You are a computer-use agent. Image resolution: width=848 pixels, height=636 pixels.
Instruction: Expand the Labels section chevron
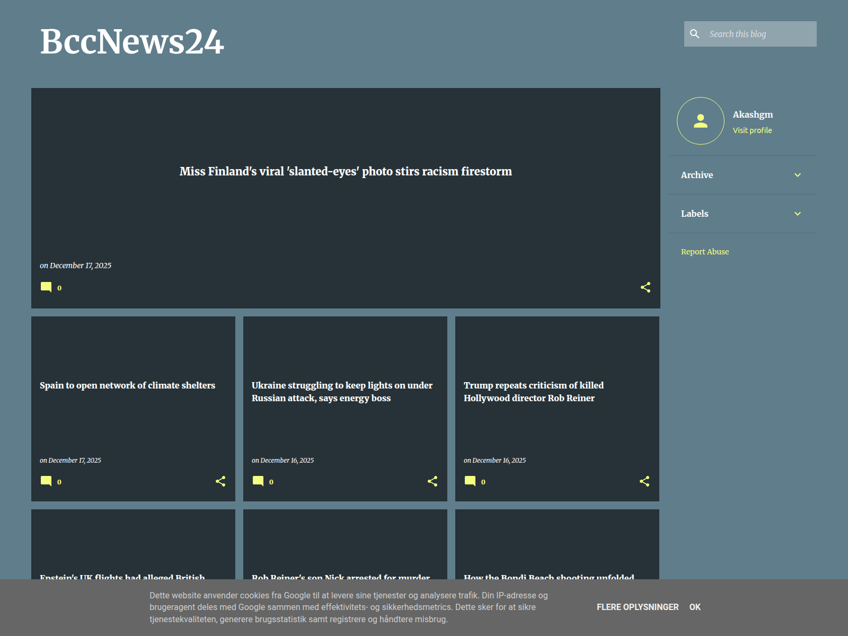(798, 214)
